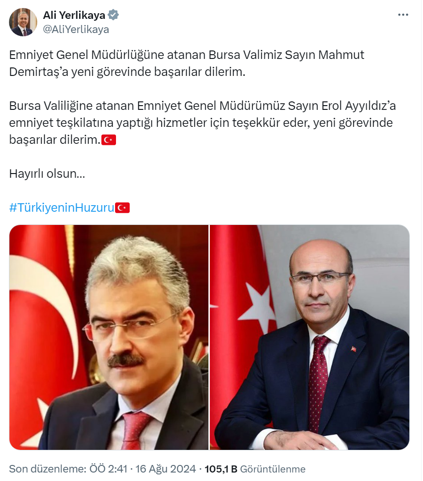The height and width of the screenshot is (481, 423).
Task: Click the "Görüntülenme" views label
Action: [x=273, y=469]
